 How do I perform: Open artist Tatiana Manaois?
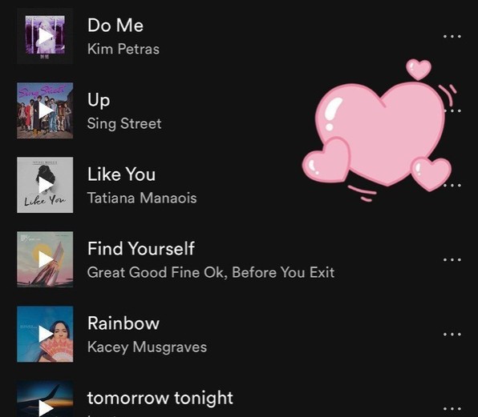tap(142, 198)
